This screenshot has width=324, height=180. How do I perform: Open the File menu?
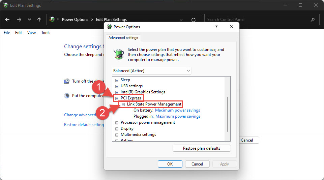pyautogui.click(x=7, y=33)
